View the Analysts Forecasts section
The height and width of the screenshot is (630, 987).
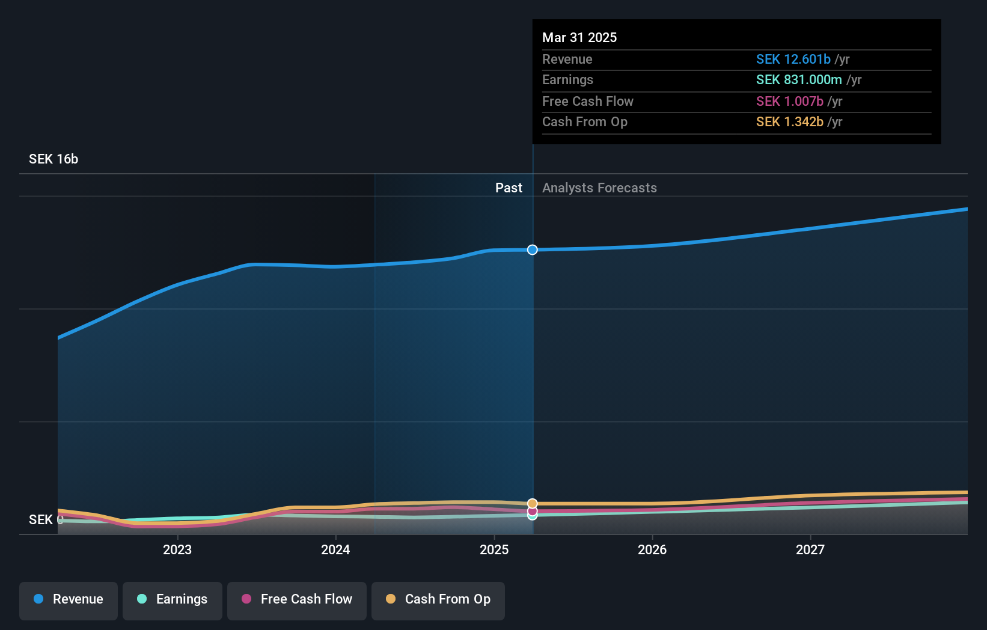599,188
